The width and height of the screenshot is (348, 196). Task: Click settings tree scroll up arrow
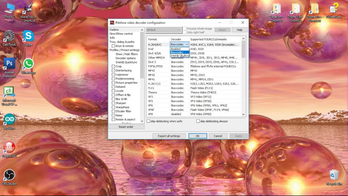coord(142,30)
